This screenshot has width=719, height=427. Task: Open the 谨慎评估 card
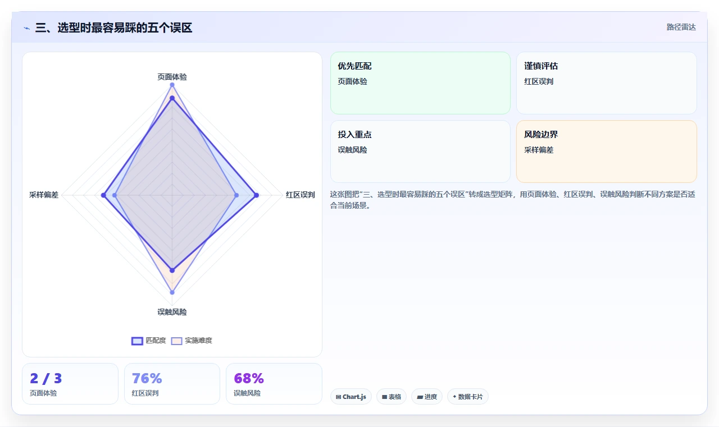(x=606, y=83)
